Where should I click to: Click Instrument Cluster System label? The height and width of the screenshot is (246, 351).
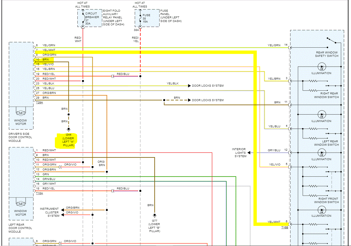pyautogui.click(x=49, y=212)
